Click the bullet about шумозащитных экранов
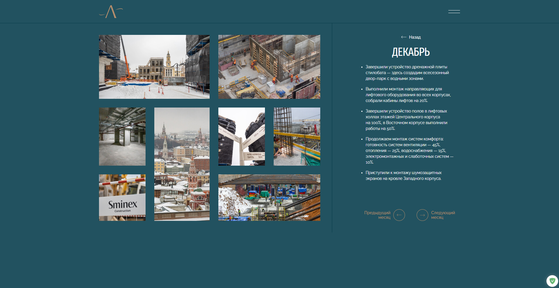 click(x=404, y=176)
